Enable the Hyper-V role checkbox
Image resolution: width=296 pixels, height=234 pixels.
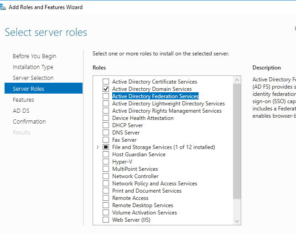pyautogui.click(x=106, y=162)
